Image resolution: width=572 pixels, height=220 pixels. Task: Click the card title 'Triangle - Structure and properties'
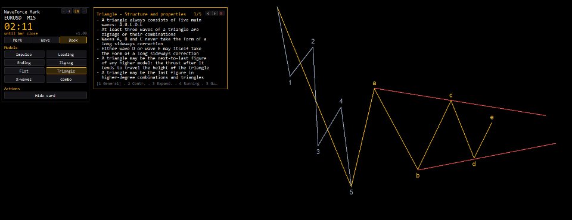tap(141, 14)
